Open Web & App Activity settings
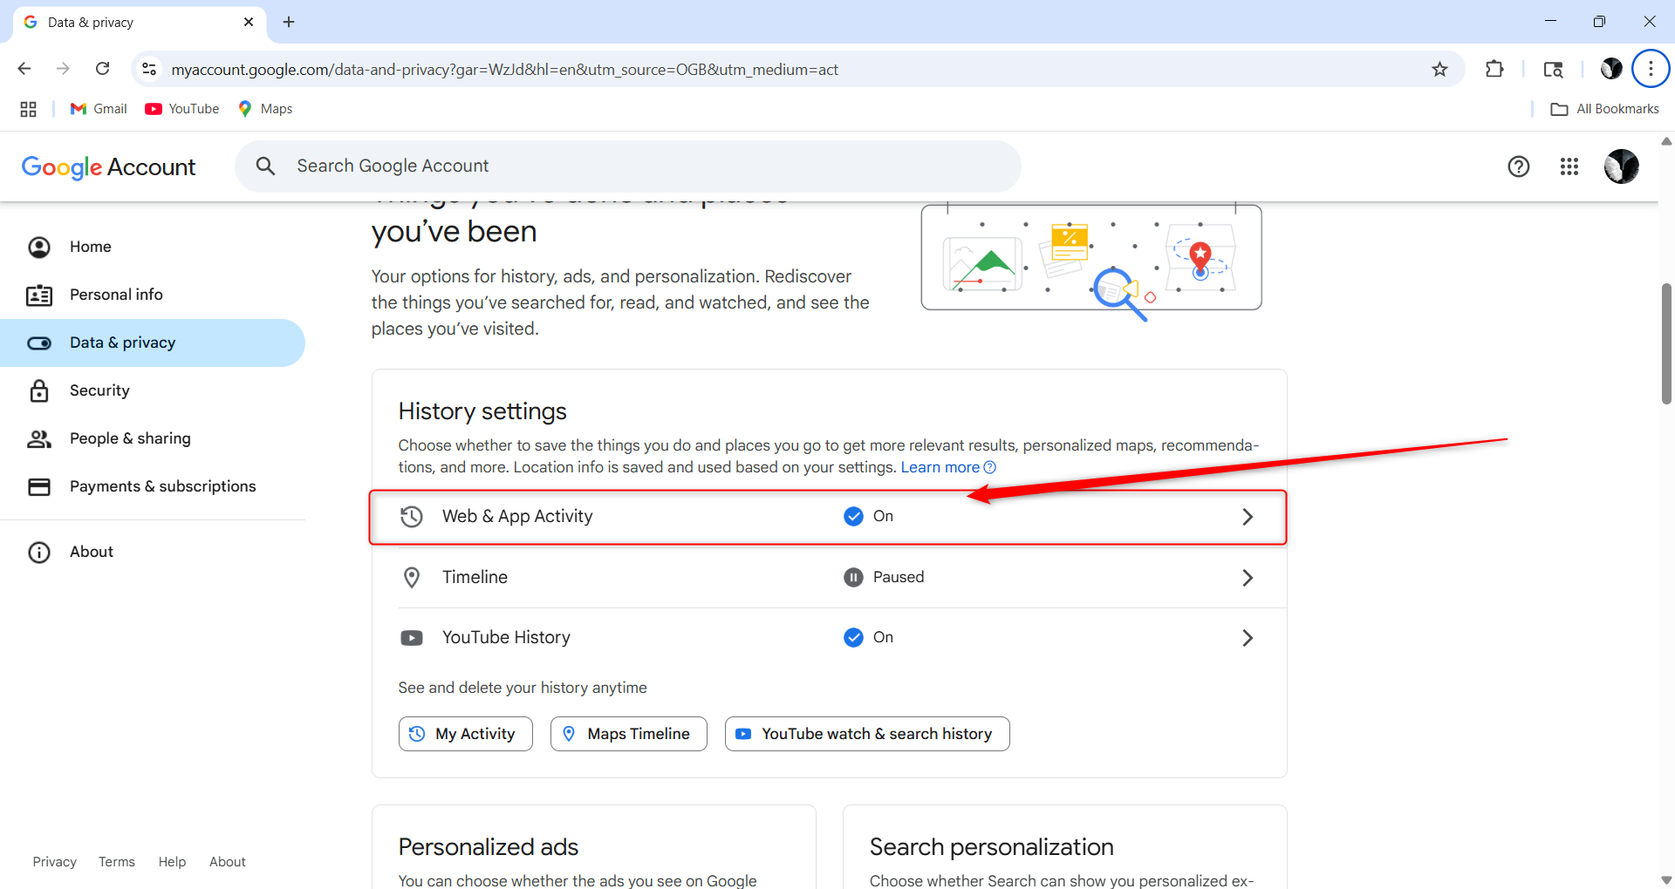 [828, 517]
